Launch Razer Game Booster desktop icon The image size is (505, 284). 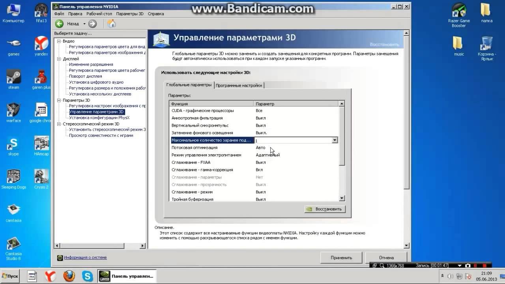coord(459,16)
